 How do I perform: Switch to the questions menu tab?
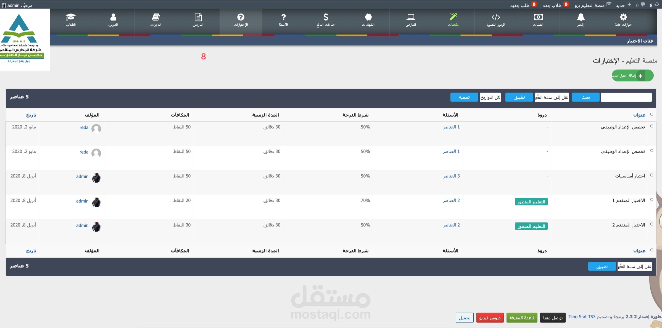(283, 20)
